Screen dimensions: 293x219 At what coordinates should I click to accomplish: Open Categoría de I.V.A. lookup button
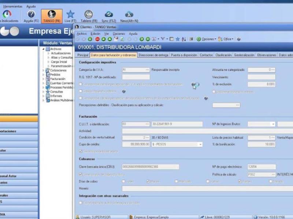(x=147, y=70)
